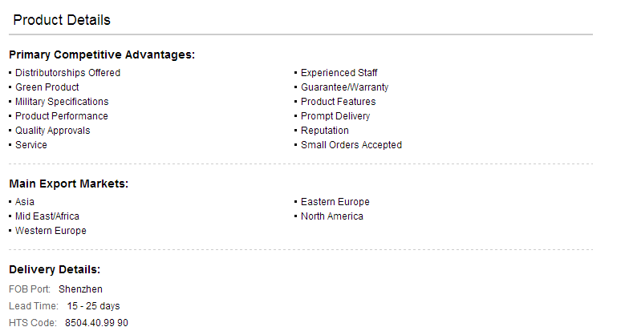
Task: Select Experienced Staff entry
Action: (x=339, y=73)
